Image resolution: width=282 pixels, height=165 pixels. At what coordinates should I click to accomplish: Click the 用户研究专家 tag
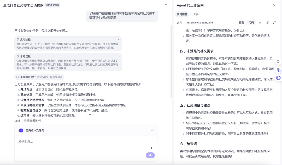(x=52, y=5)
